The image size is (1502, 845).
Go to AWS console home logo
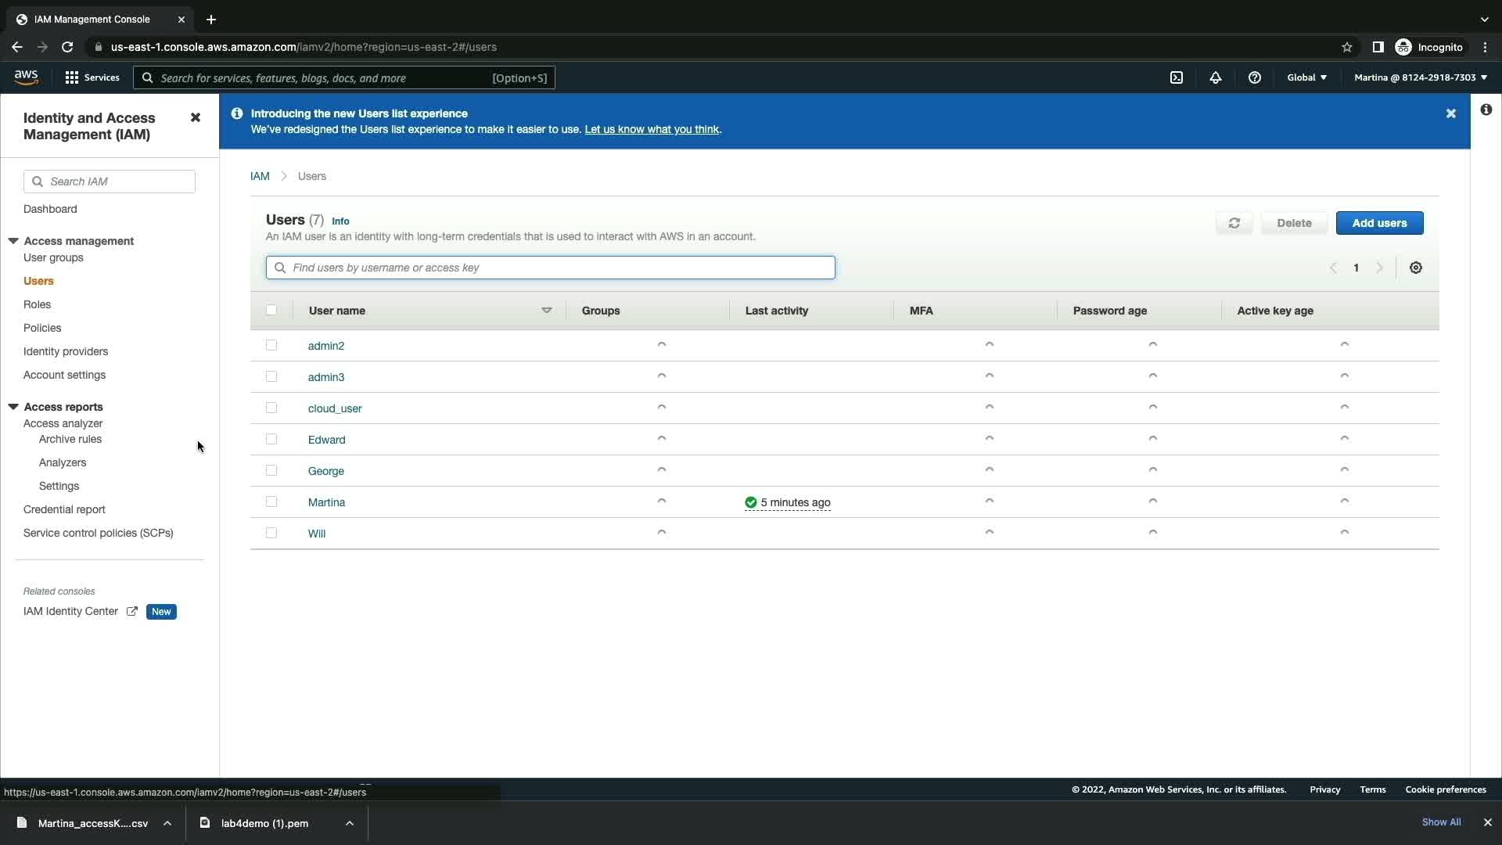[26, 77]
